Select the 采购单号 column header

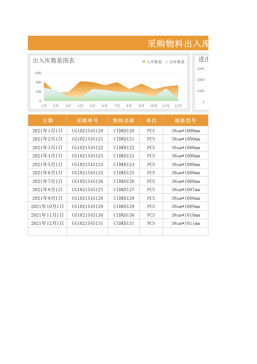tap(88, 120)
